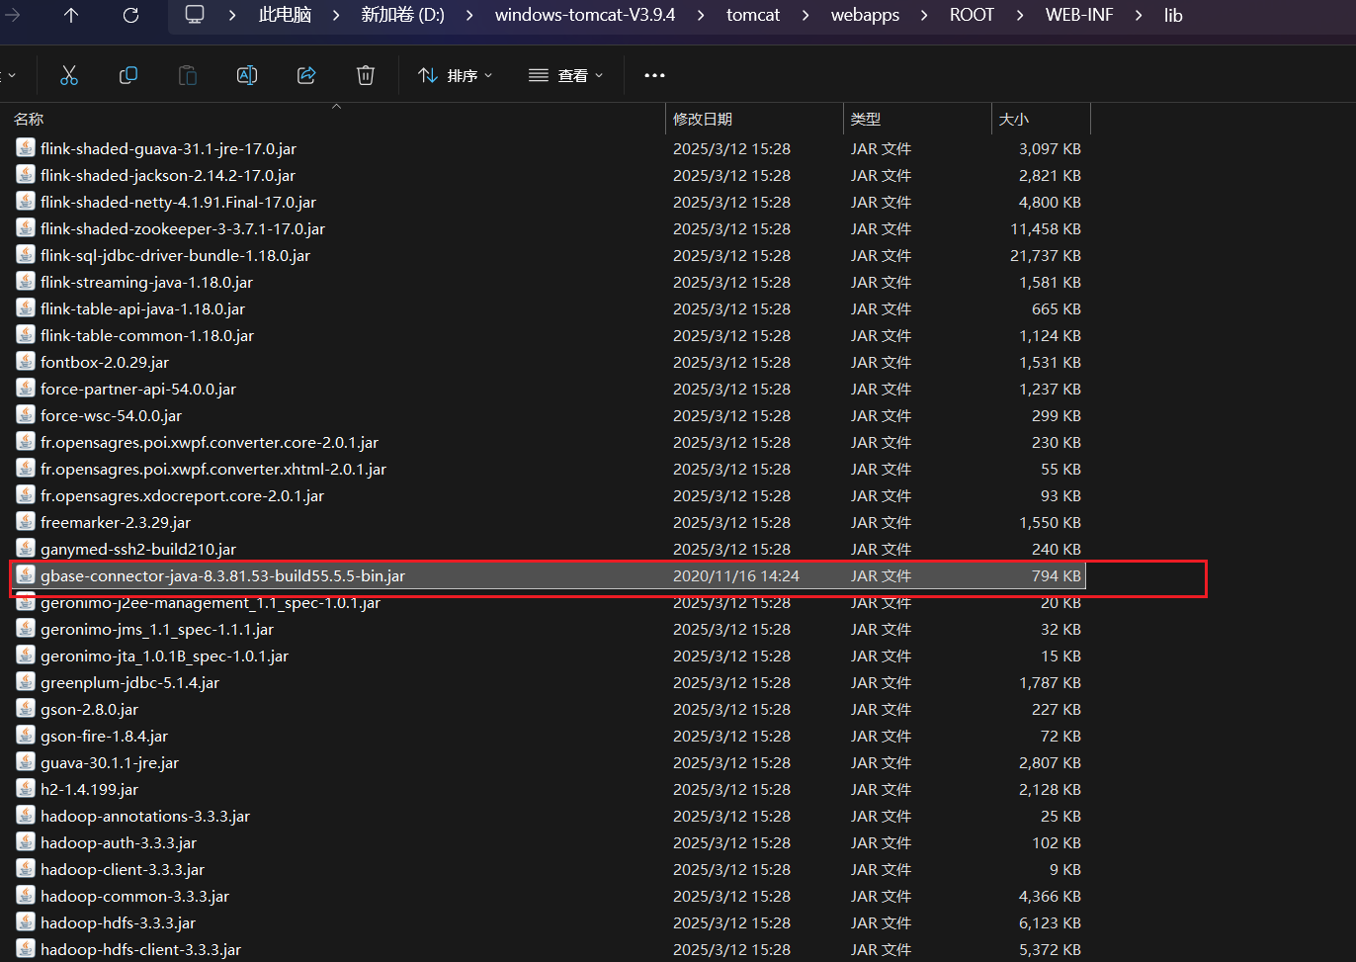Screen dimensions: 1356x962
Task: Click the Refresh button
Action: pos(130,15)
